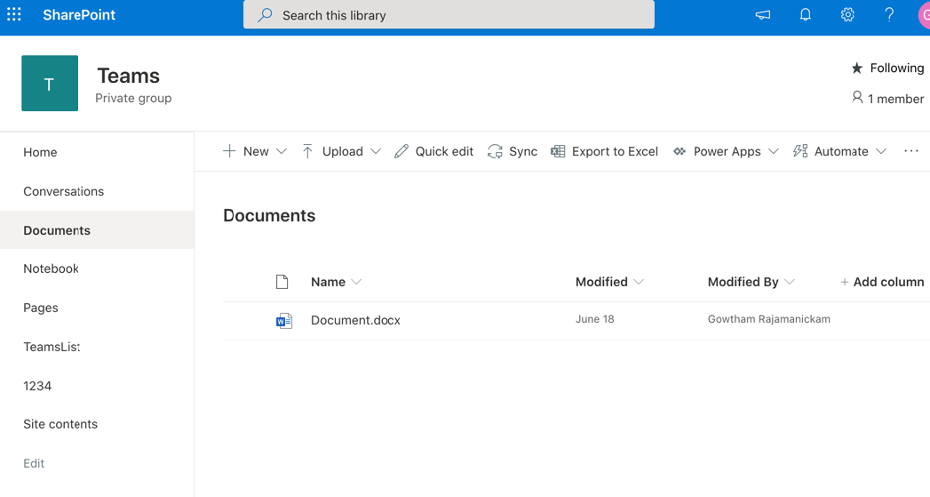The image size is (930, 497).
Task: Click the file type column icon
Action: pos(282,282)
